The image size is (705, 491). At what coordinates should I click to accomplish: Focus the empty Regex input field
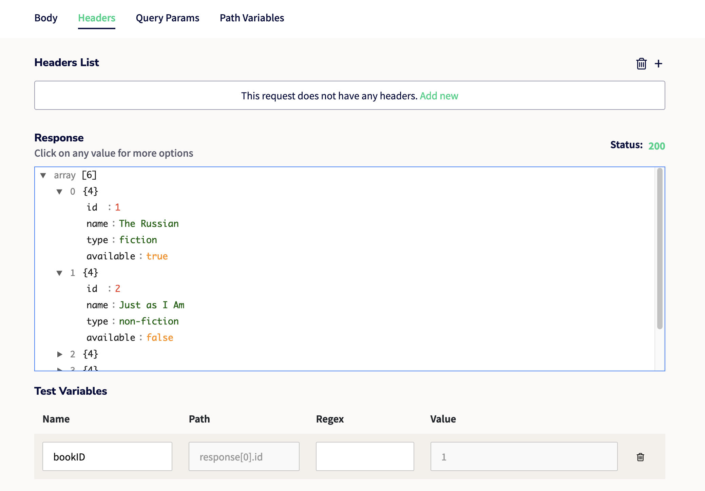click(365, 456)
